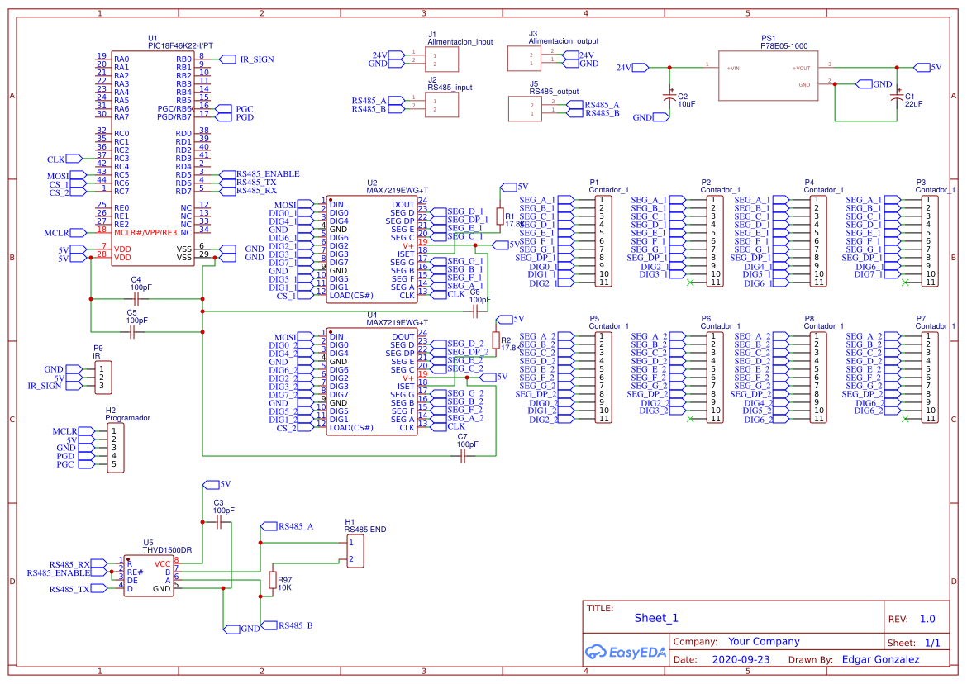Select the THVD1500DR RS485 transceiver U5
The height and width of the screenshot is (684, 967).
click(147, 577)
